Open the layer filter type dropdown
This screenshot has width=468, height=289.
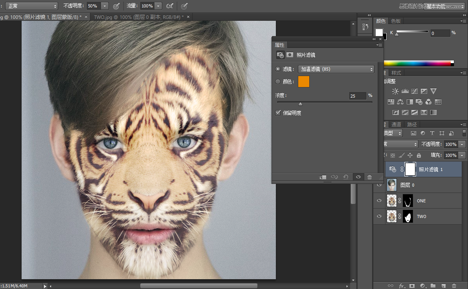pos(393,133)
